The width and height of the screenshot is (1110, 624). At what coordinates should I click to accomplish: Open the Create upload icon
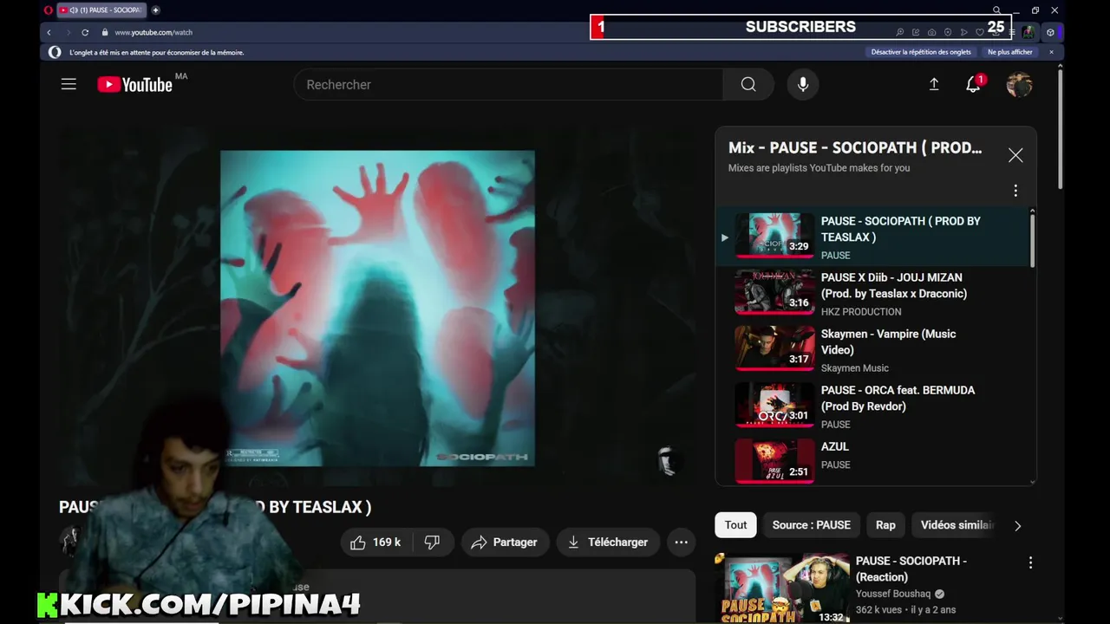[934, 84]
